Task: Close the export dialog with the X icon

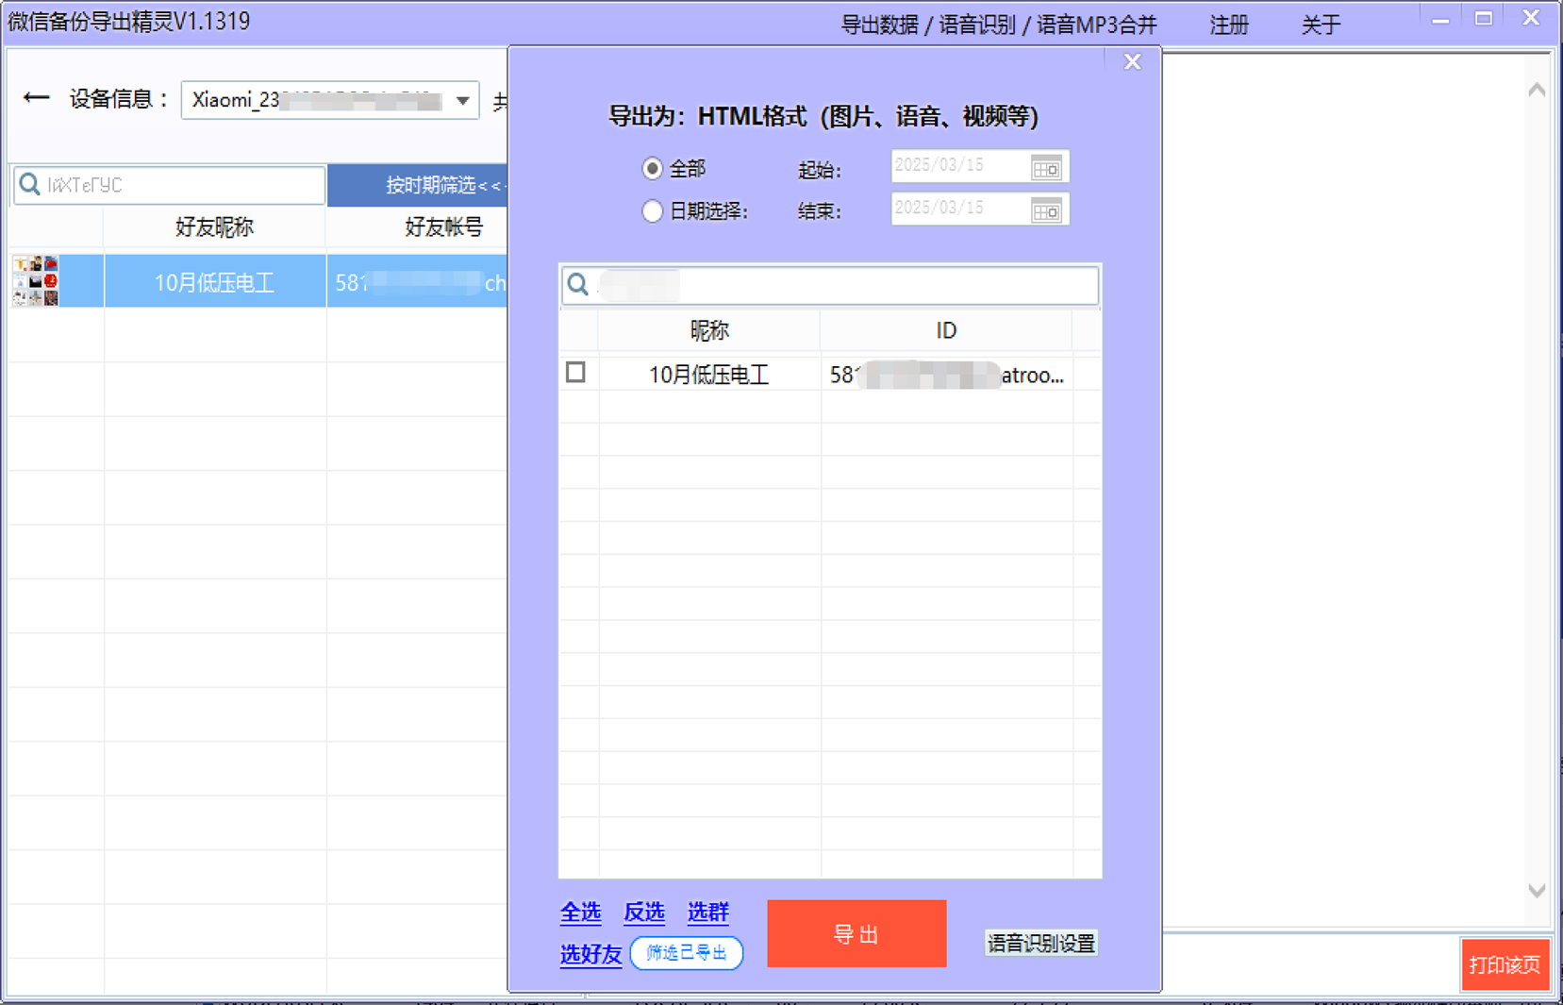Action: click(x=1133, y=62)
